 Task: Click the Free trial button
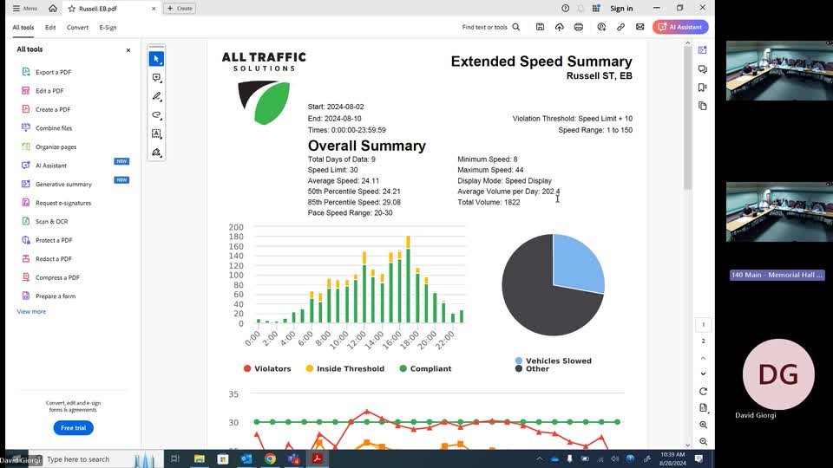coord(73,427)
